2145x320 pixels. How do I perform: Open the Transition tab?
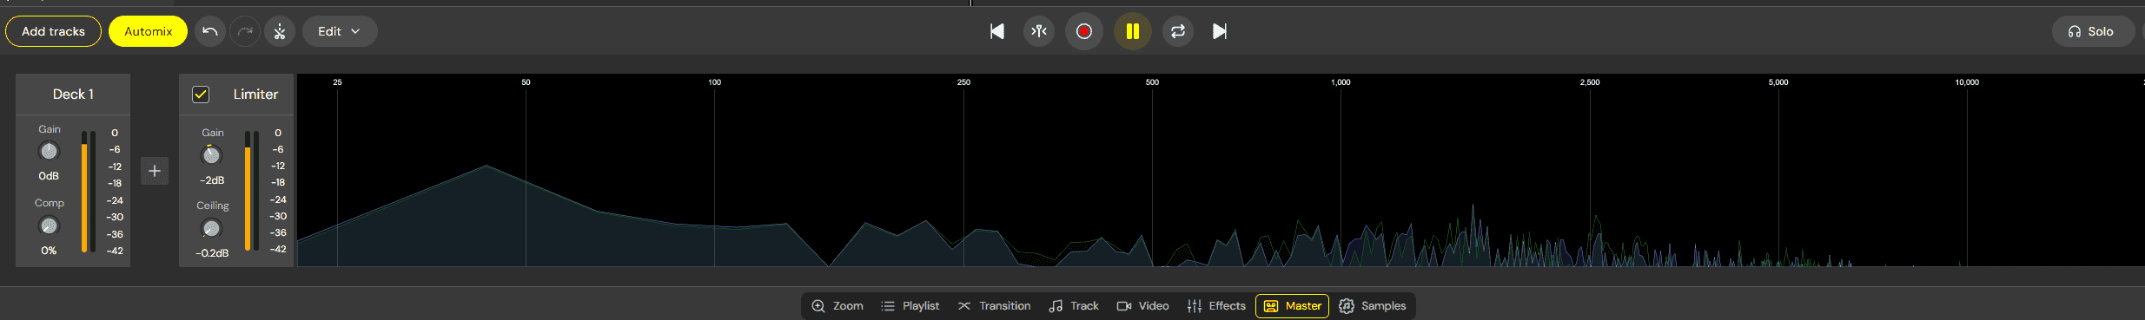(x=994, y=306)
